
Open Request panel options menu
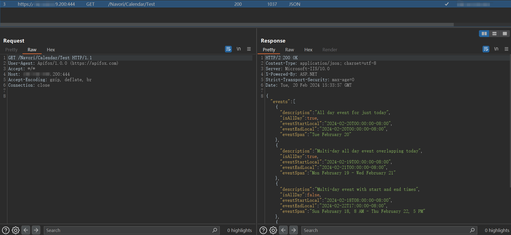[x=249, y=49]
